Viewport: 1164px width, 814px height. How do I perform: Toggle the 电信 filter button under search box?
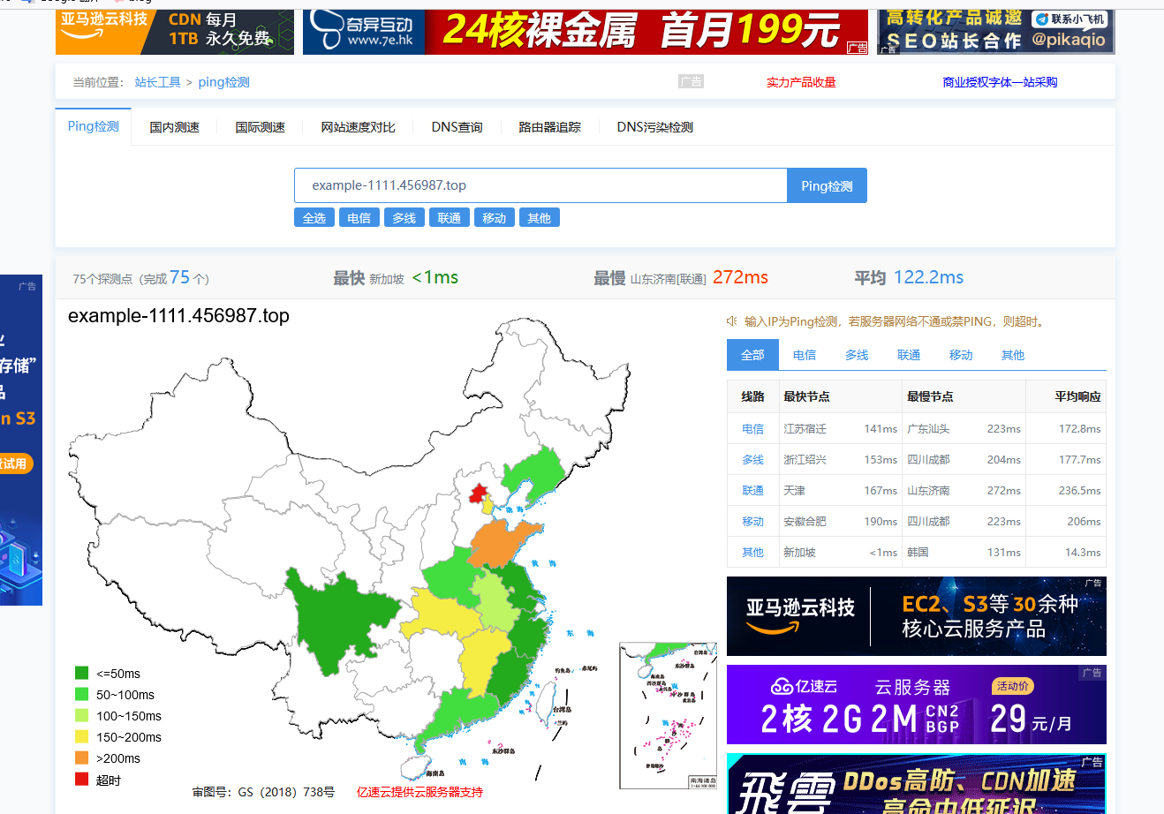pos(359,218)
